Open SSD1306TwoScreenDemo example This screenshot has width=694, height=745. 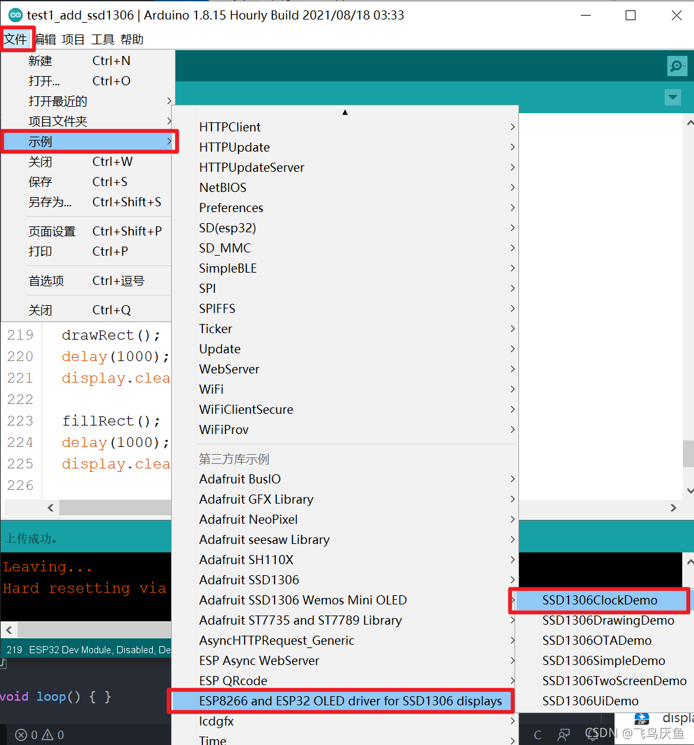point(604,681)
